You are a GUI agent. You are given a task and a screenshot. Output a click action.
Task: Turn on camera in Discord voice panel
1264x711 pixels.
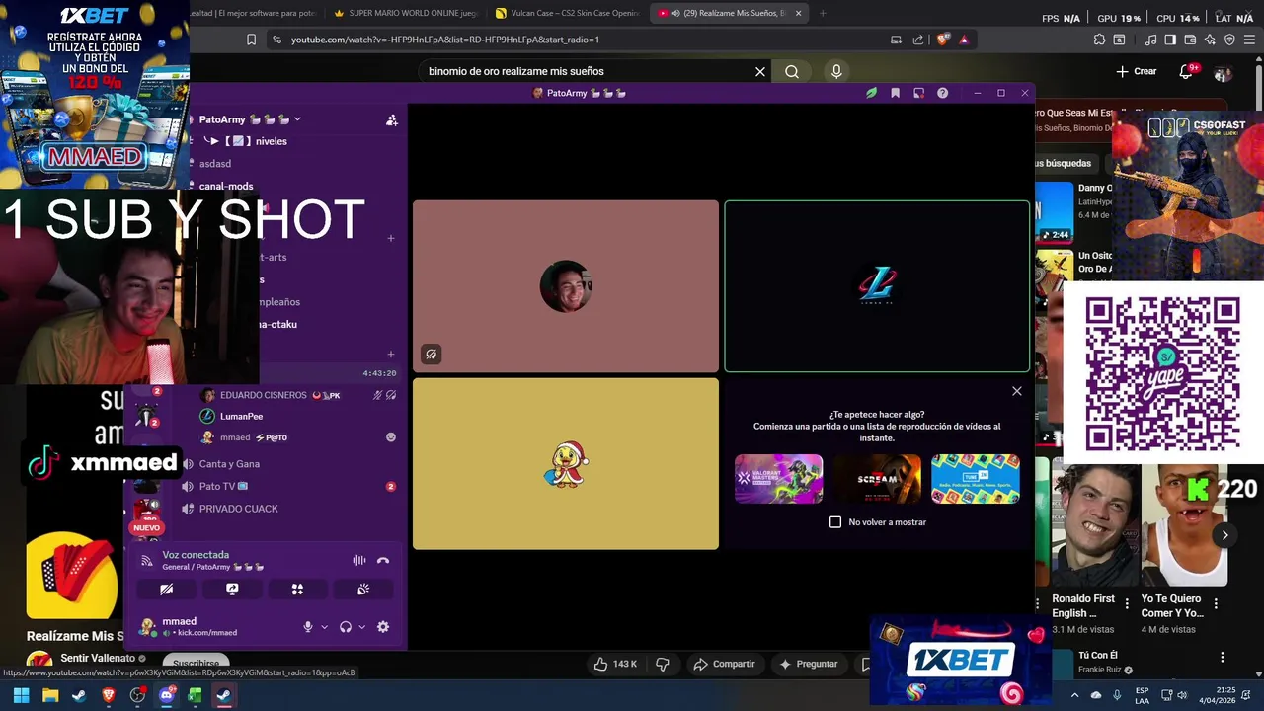(167, 589)
